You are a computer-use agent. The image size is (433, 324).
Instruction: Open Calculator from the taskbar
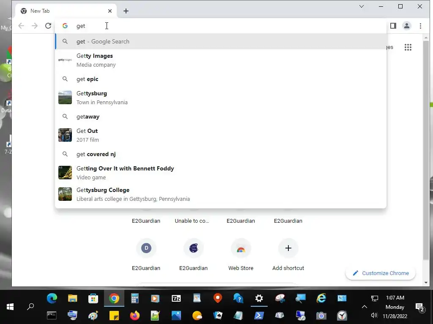tap(135, 298)
